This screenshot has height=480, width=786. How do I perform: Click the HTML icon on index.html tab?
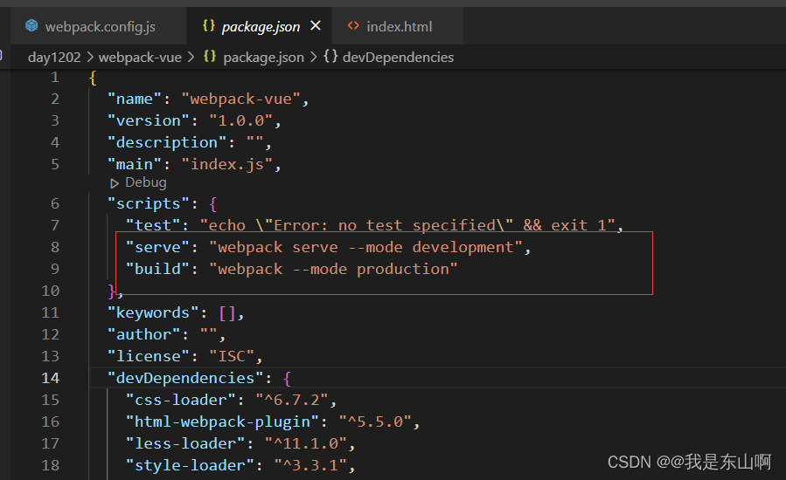[x=353, y=25]
